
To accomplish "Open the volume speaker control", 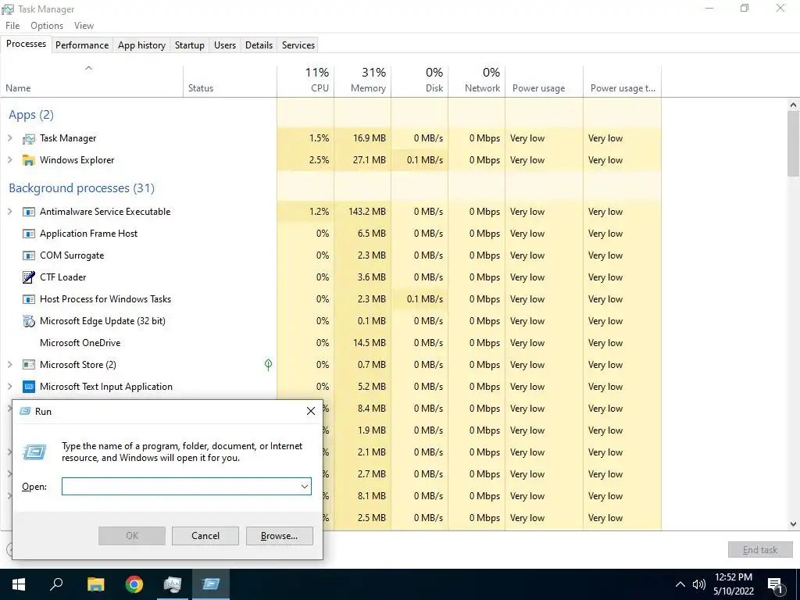I will (698, 584).
